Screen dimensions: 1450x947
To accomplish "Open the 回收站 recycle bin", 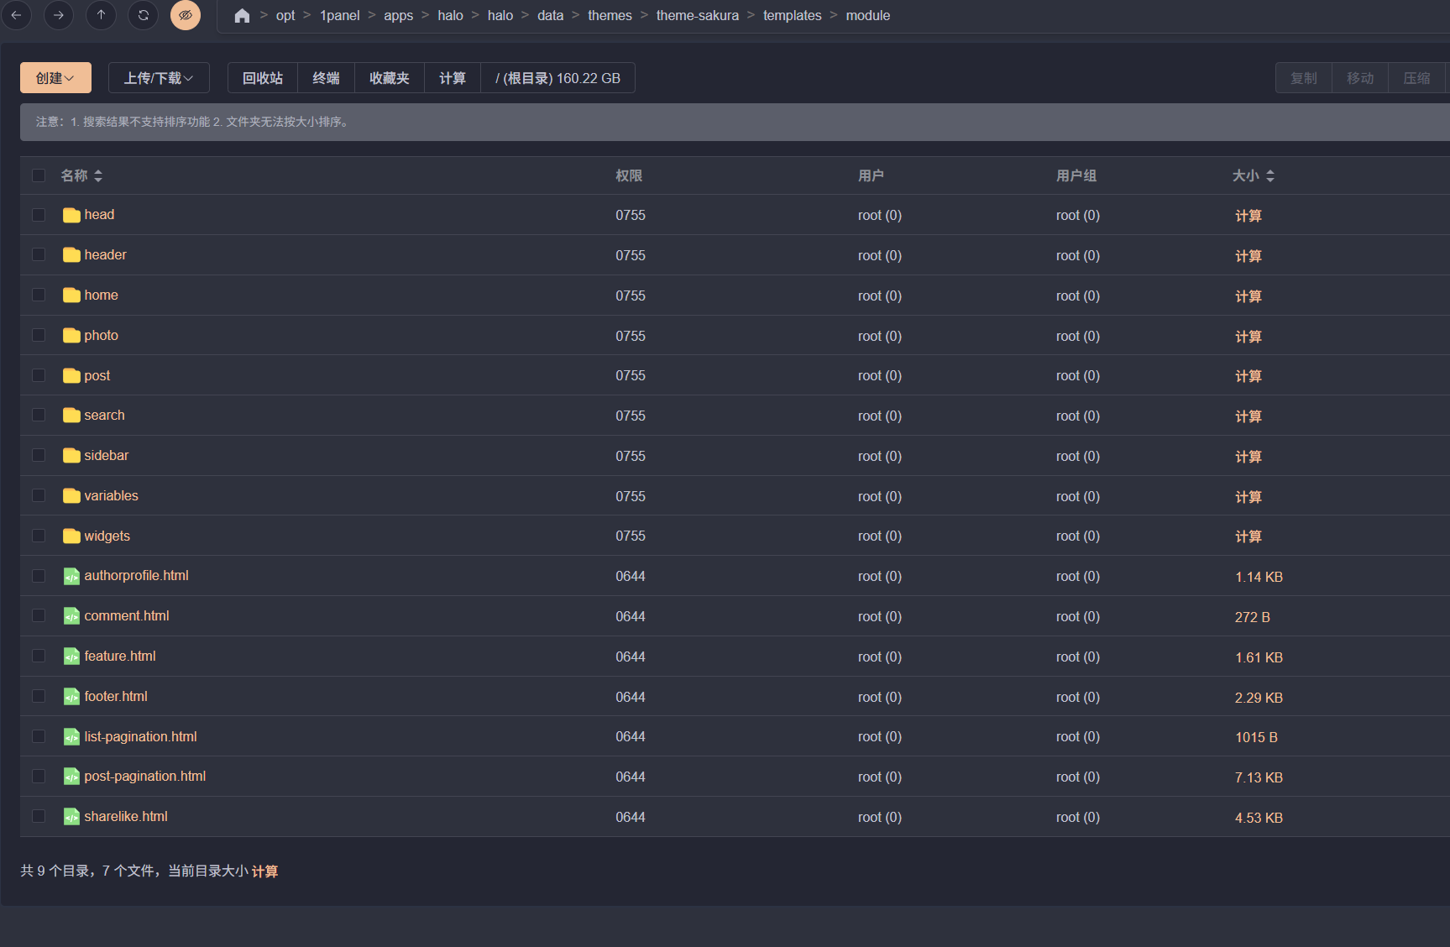I will (263, 78).
